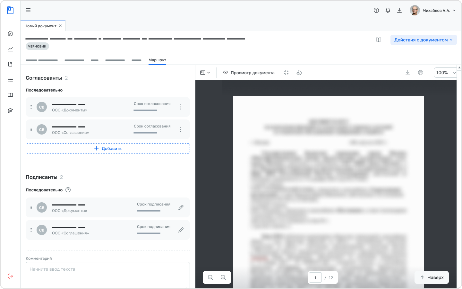Viewport: 462px width, 289px height.
Task: Open analytics chart in the sidebar
Action: click(x=10, y=49)
